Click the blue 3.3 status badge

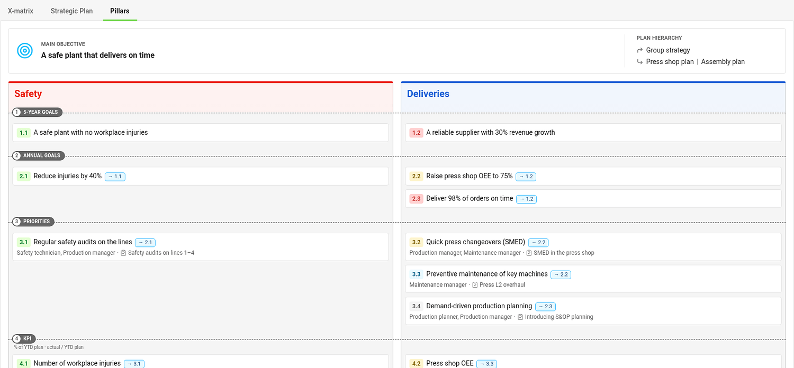coord(417,274)
